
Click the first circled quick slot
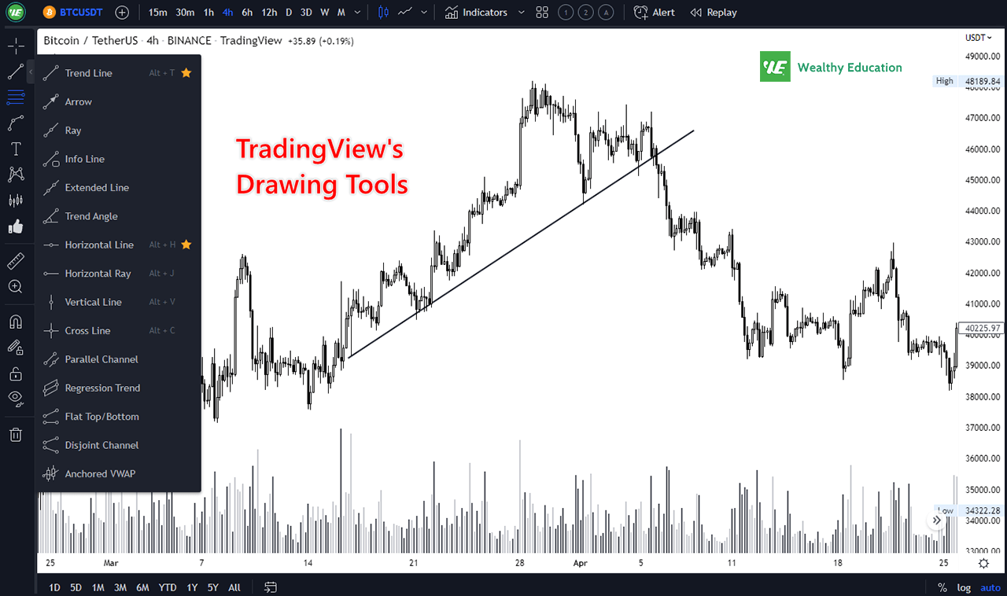coord(566,13)
